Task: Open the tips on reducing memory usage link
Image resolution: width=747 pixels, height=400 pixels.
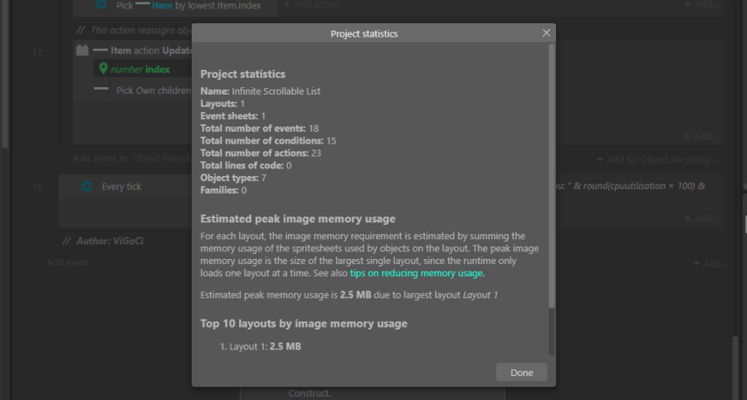Action: 417,273
